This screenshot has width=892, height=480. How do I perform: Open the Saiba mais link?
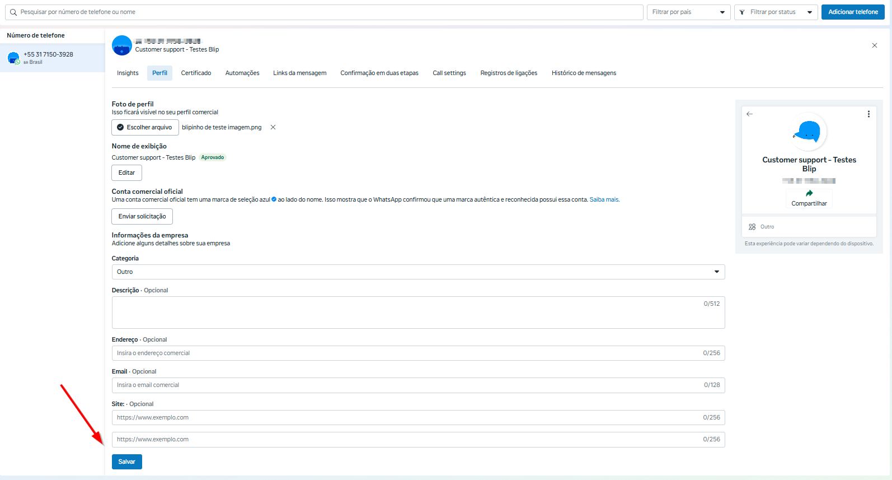604,200
